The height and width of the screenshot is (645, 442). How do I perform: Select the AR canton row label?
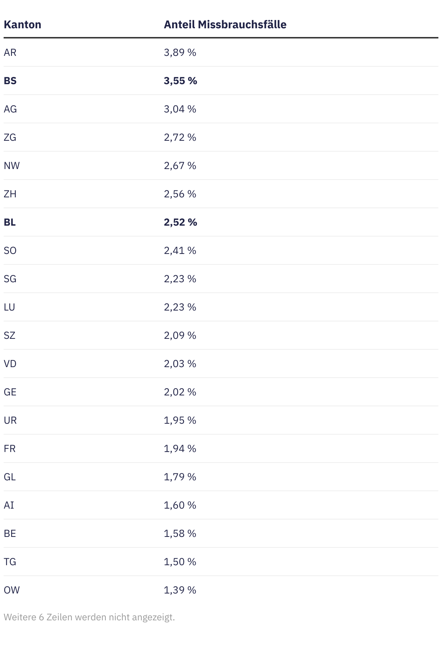tap(10, 53)
